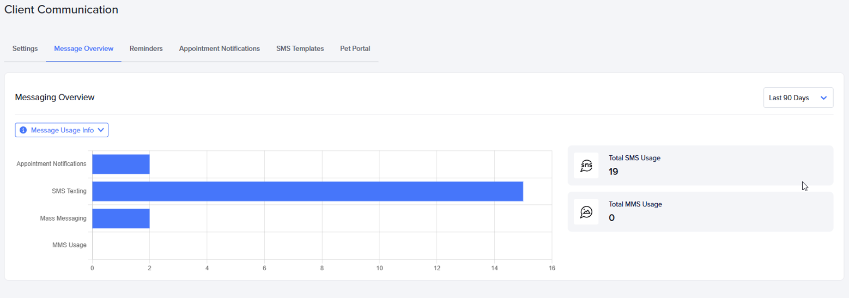Click the Total SMS Usage card
This screenshot has width=849, height=298.
(x=700, y=166)
